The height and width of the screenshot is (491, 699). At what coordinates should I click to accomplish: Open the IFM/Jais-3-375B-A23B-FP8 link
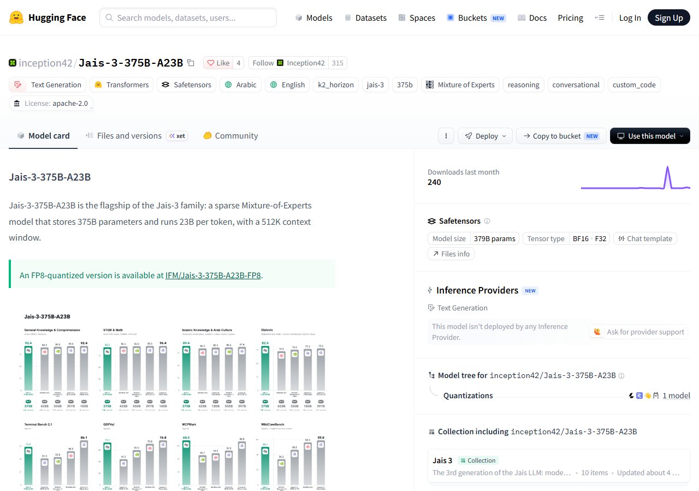coord(213,276)
